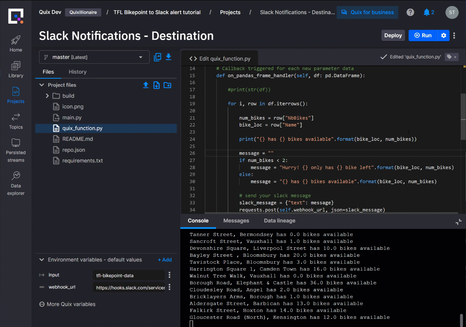The width and height of the screenshot is (466, 327).
Task: Open main.py file
Action: pos(72,117)
